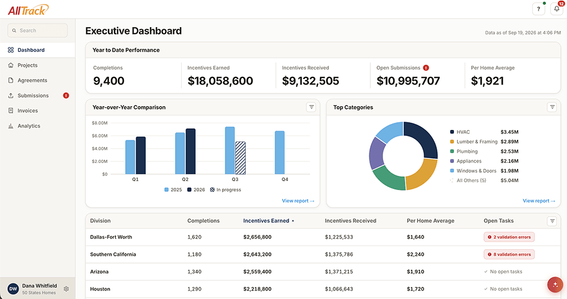Open filter options on the division table
Screen dimensions: 567x299
pyautogui.click(x=552, y=221)
